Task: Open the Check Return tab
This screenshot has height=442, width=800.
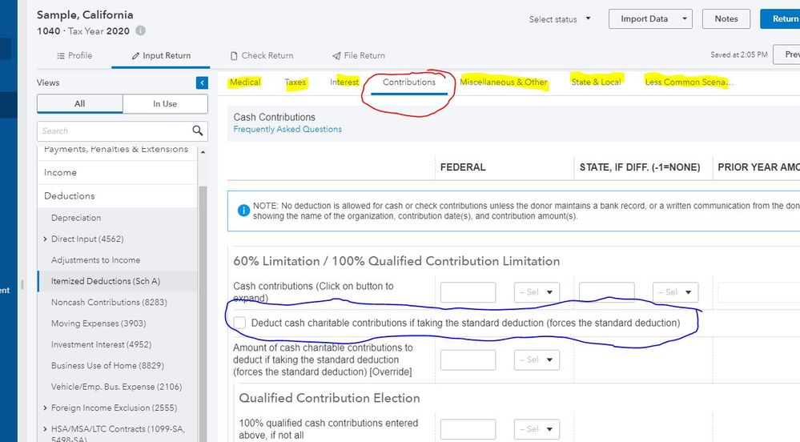Action: (262, 56)
